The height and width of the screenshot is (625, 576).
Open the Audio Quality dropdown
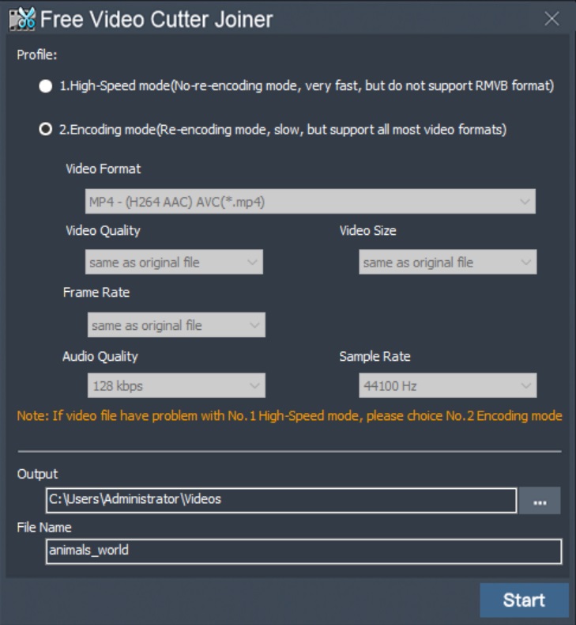click(175, 386)
